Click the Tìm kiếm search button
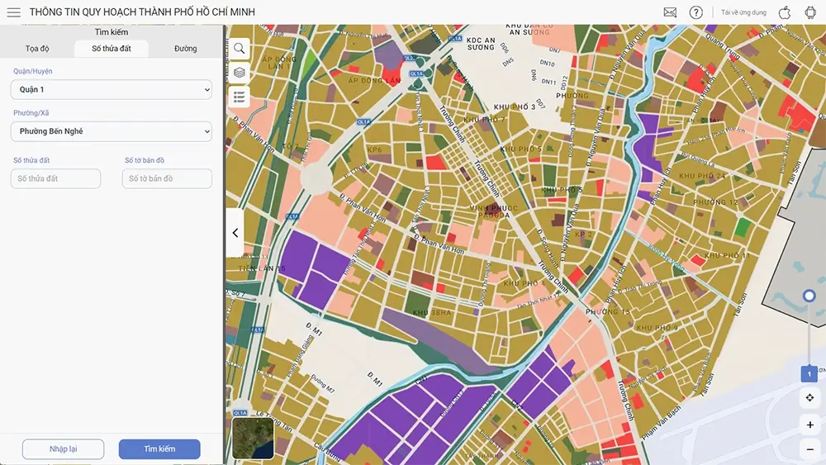This screenshot has height=465, width=826. [159, 449]
